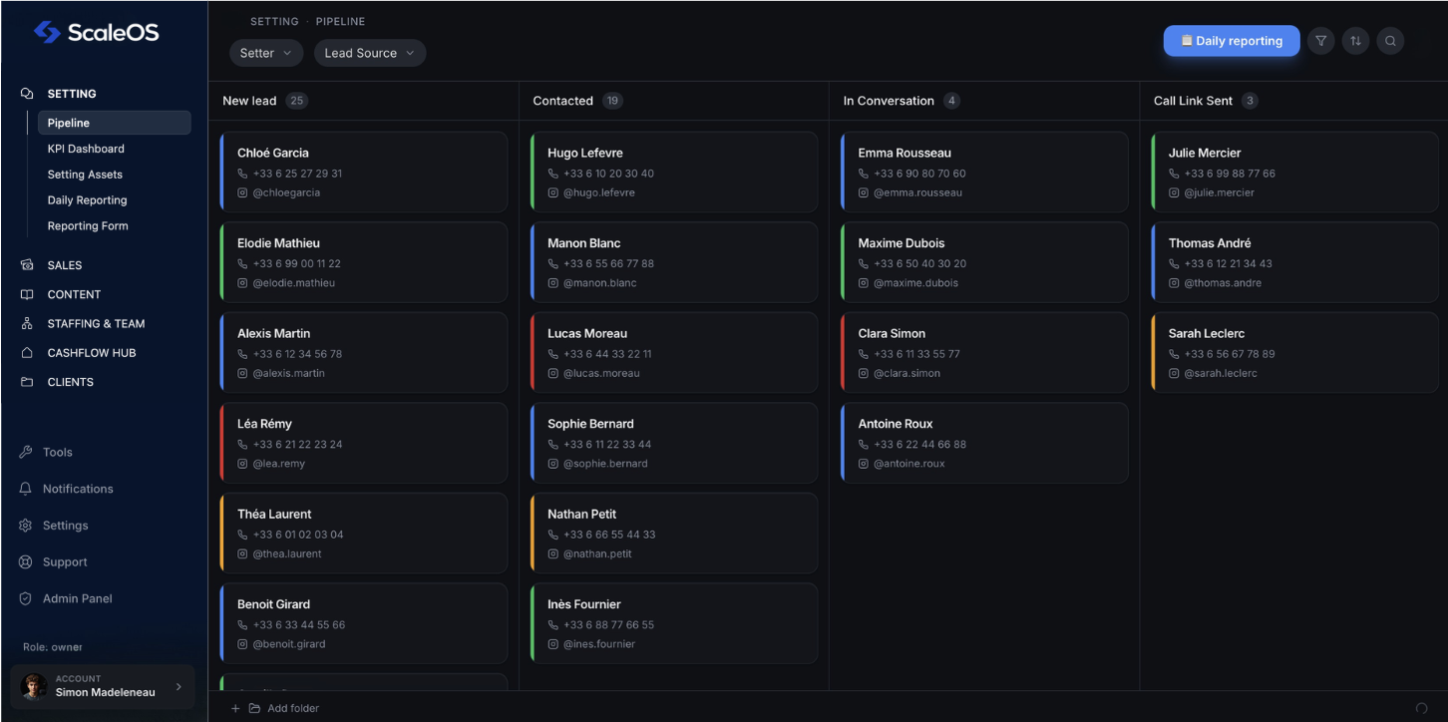Click the ScaleOS logo icon
The image size is (1448, 722).
[47, 32]
